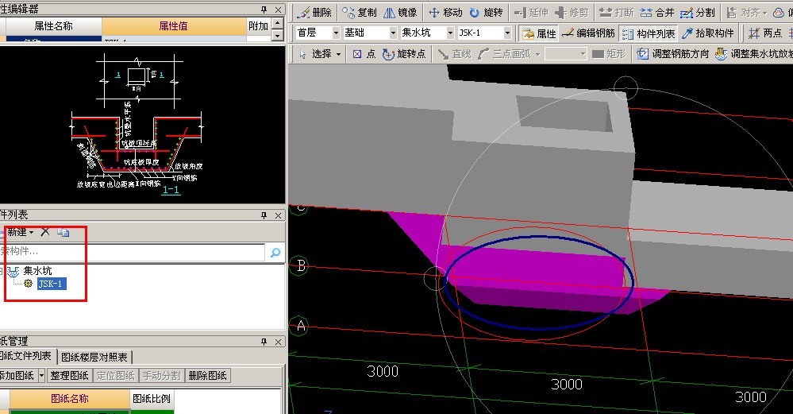
Task: Use the 合并 (merge) tool
Action: point(657,12)
